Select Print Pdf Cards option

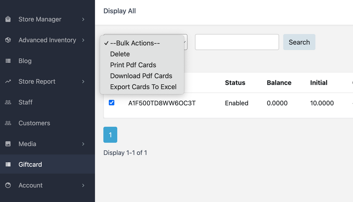pyautogui.click(x=133, y=65)
